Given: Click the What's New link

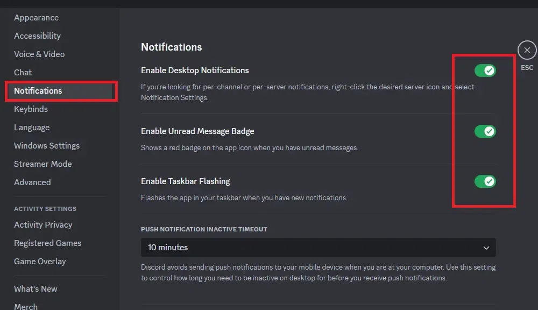Looking at the screenshot, I should [36, 289].
